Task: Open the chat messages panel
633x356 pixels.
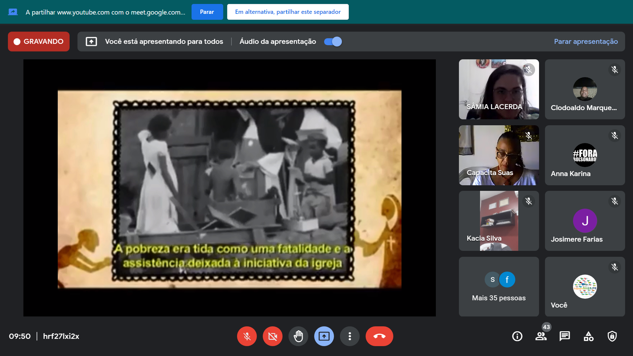Action: click(564, 336)
